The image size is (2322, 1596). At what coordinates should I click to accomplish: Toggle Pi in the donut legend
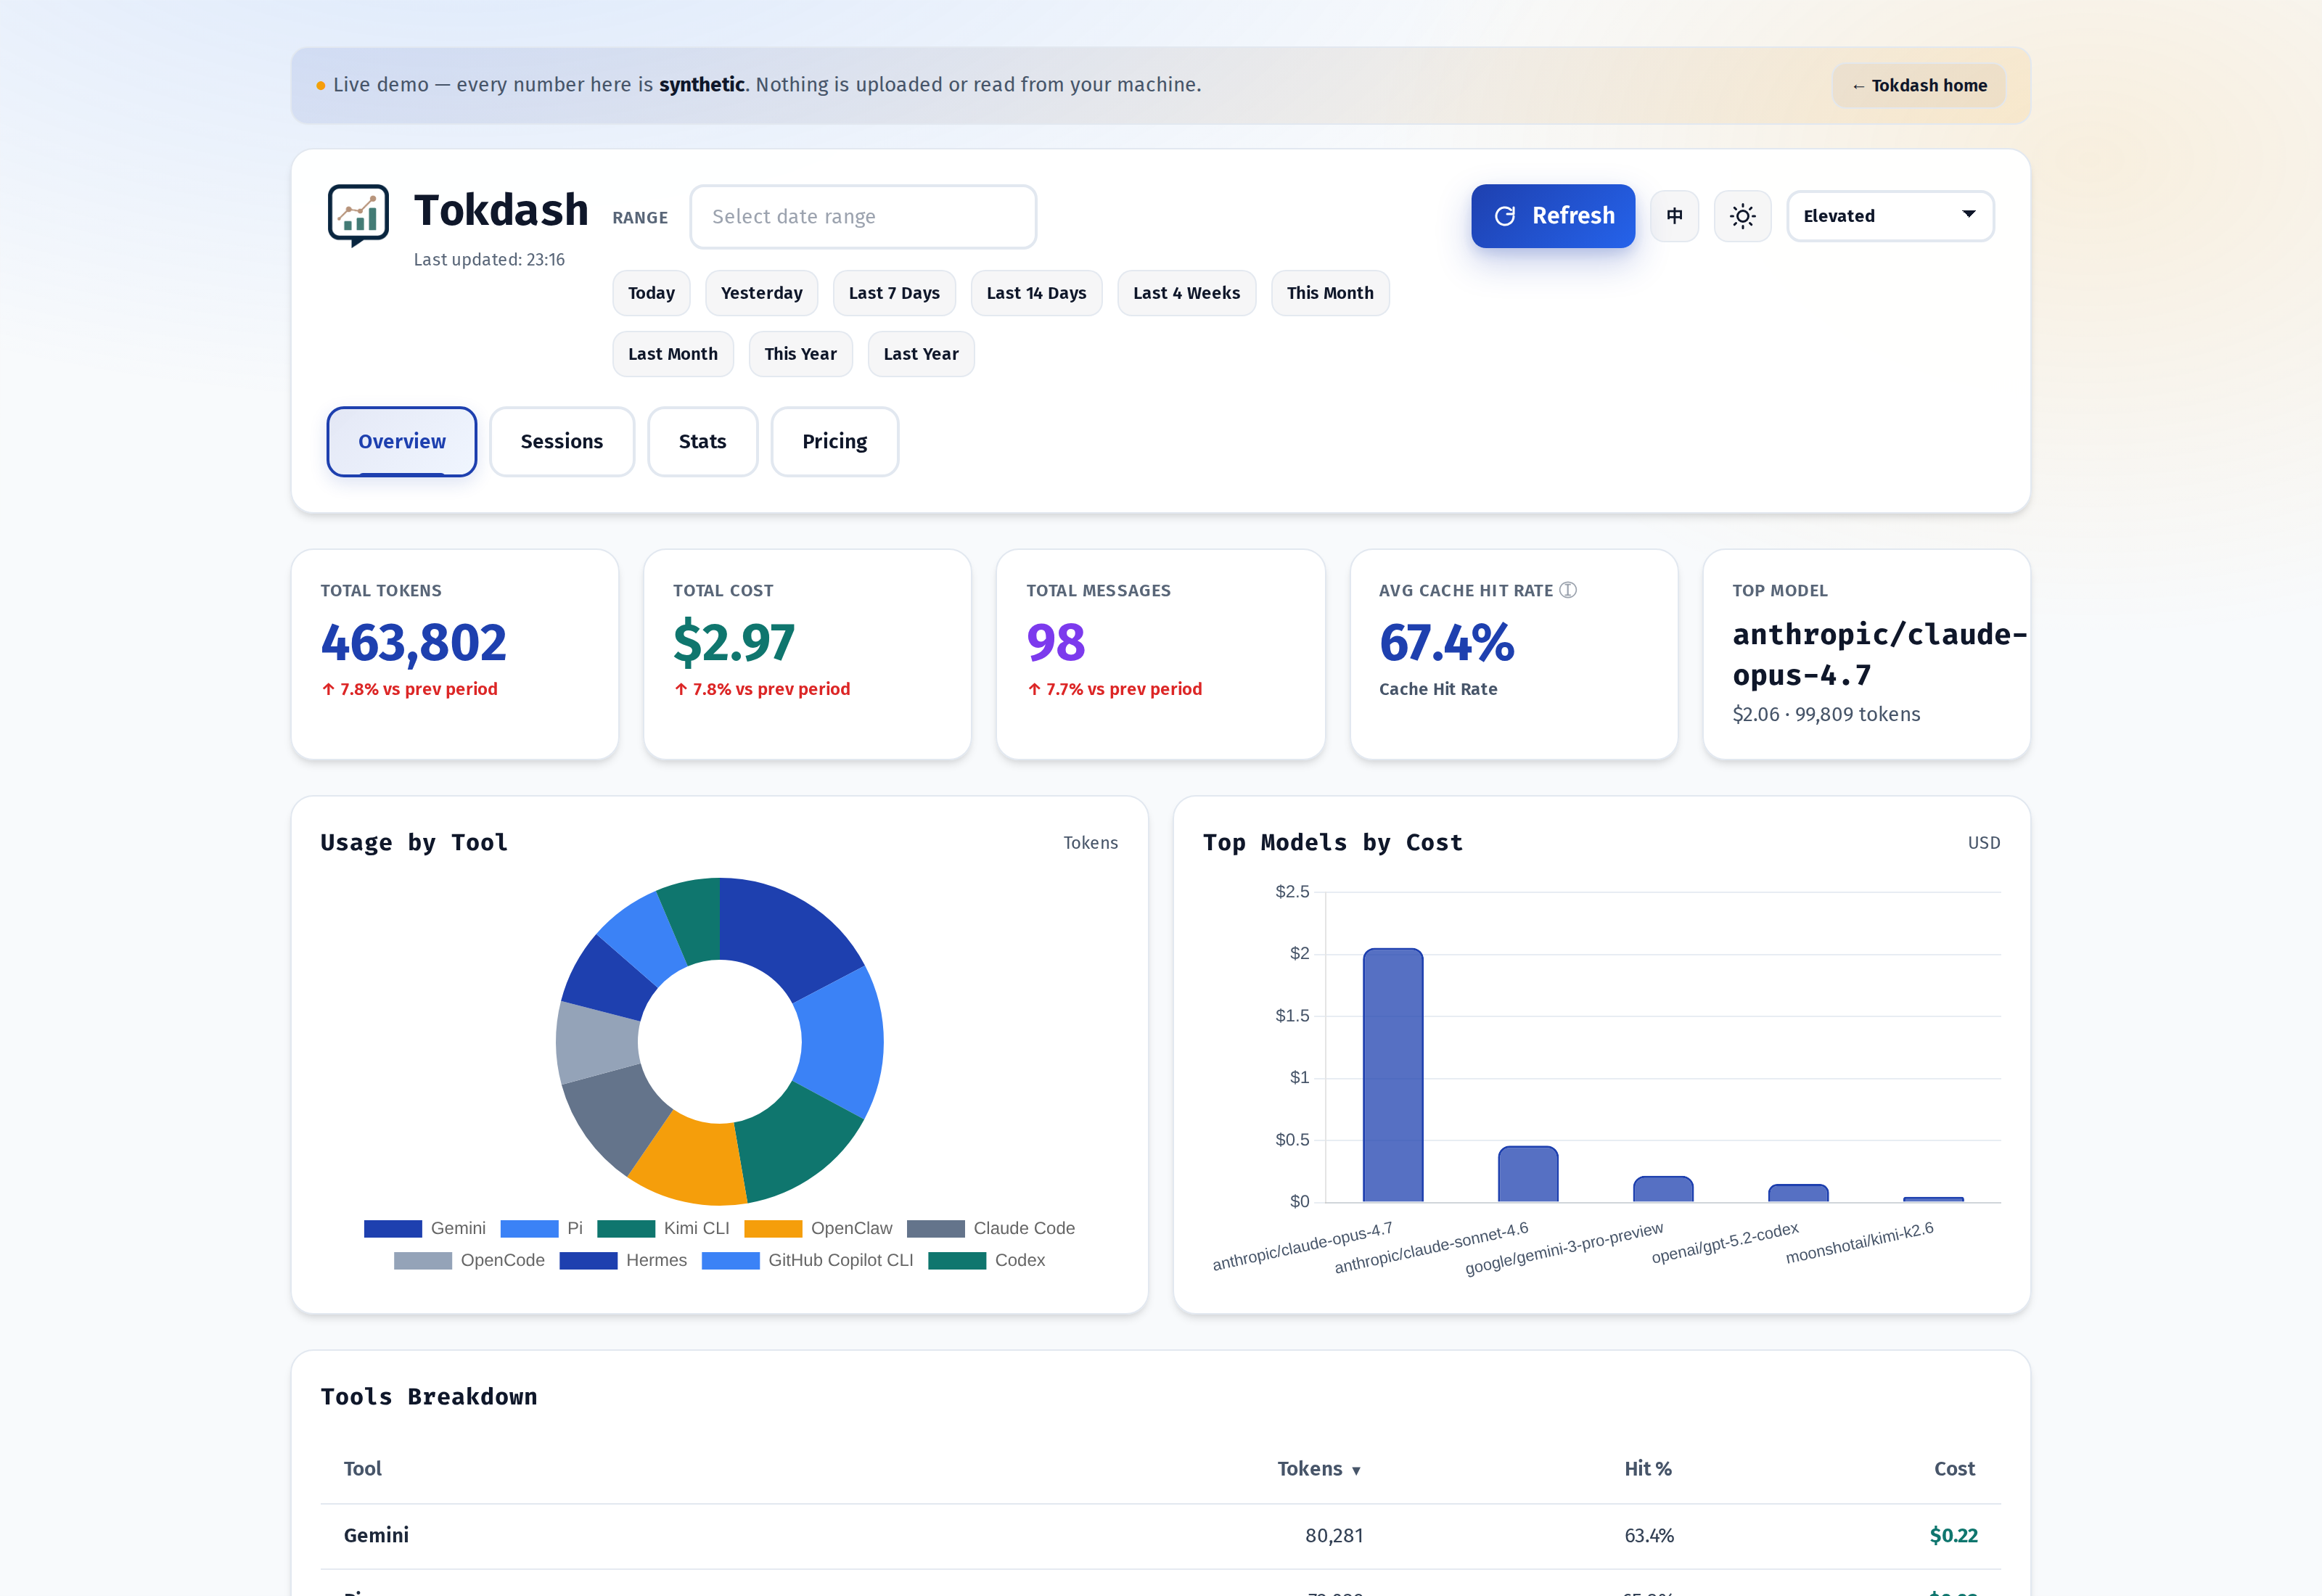click(541, 1228)
